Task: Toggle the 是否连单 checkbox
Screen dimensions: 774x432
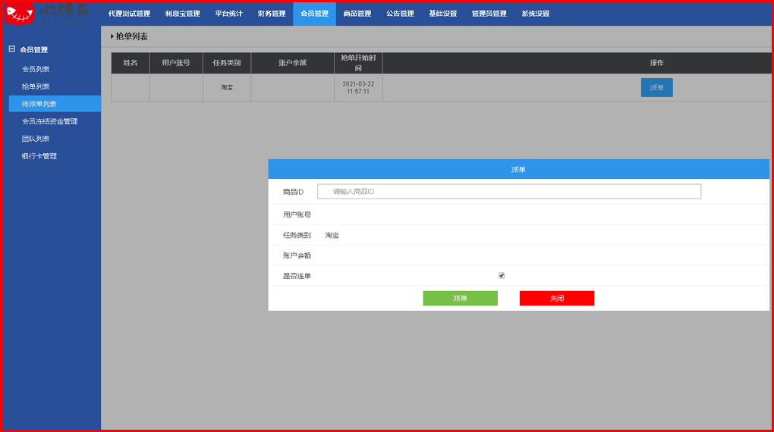Action: click(502, 276)
